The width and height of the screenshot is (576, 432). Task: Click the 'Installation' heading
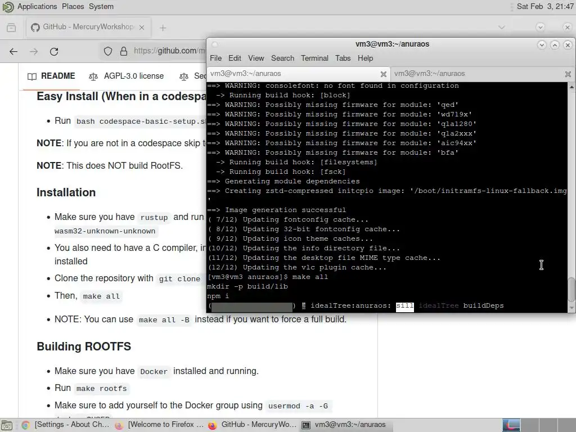pos(66,192)
